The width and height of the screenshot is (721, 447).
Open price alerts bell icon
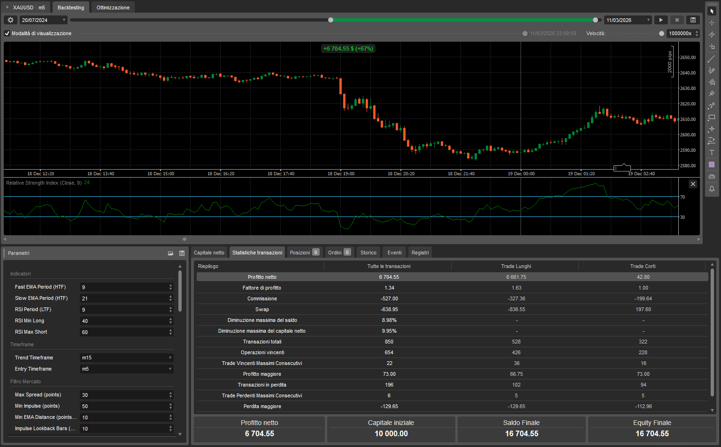[x=712, y=188]
